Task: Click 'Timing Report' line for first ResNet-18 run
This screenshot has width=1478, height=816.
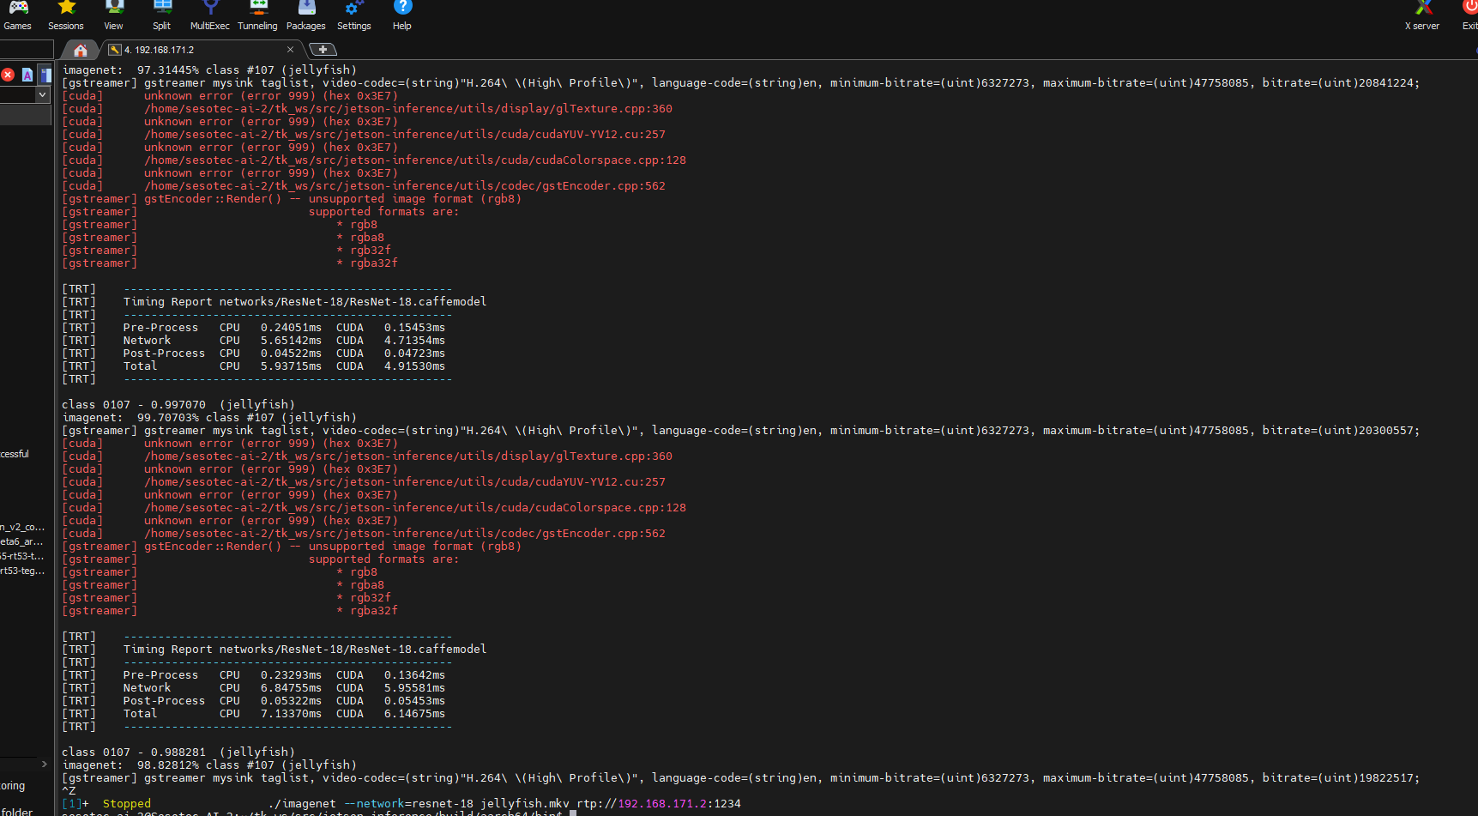Action: pyautogui.click(x=305, y=302)
